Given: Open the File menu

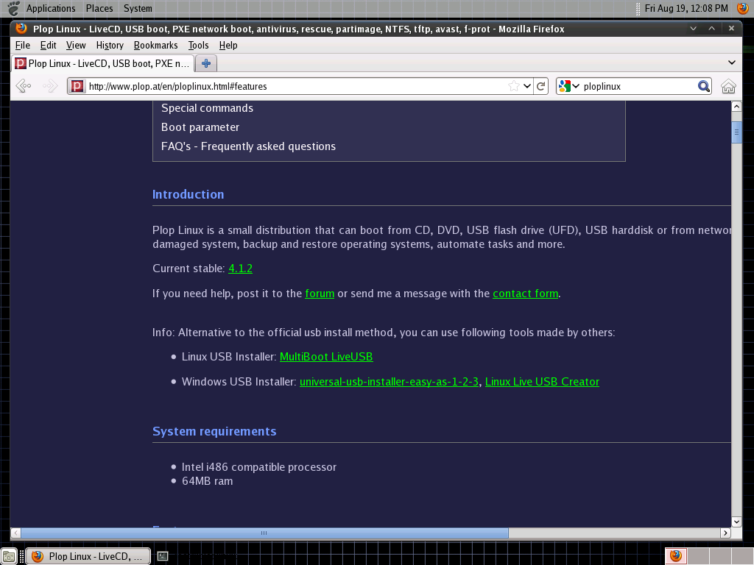Looking at the screenshot, I should tap(23, 45).
